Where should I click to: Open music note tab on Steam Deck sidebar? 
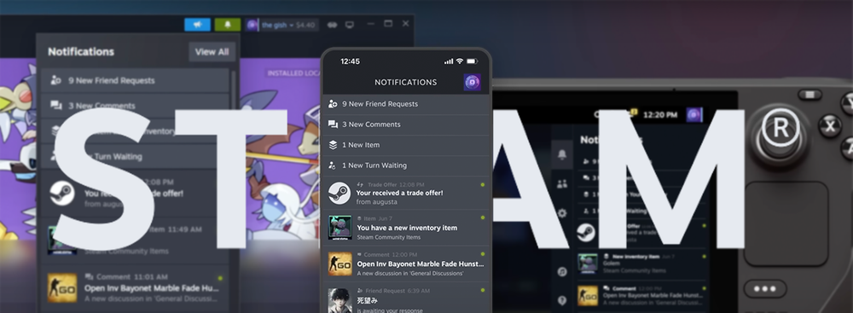pos(562,271)
